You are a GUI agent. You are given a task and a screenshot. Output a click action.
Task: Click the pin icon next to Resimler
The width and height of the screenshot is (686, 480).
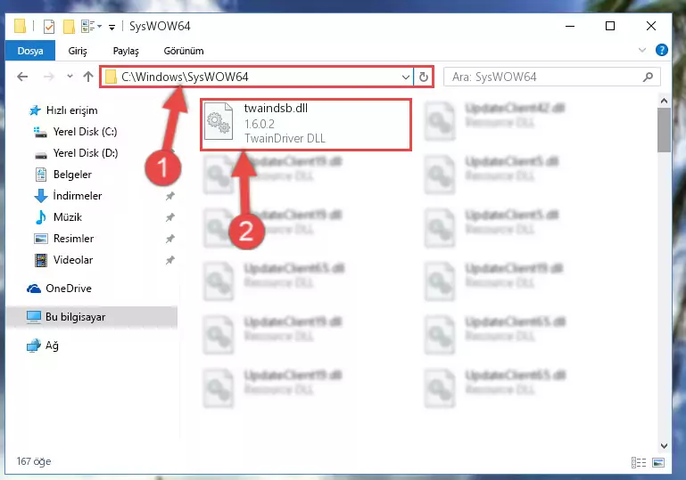click(x=169, y=239)
